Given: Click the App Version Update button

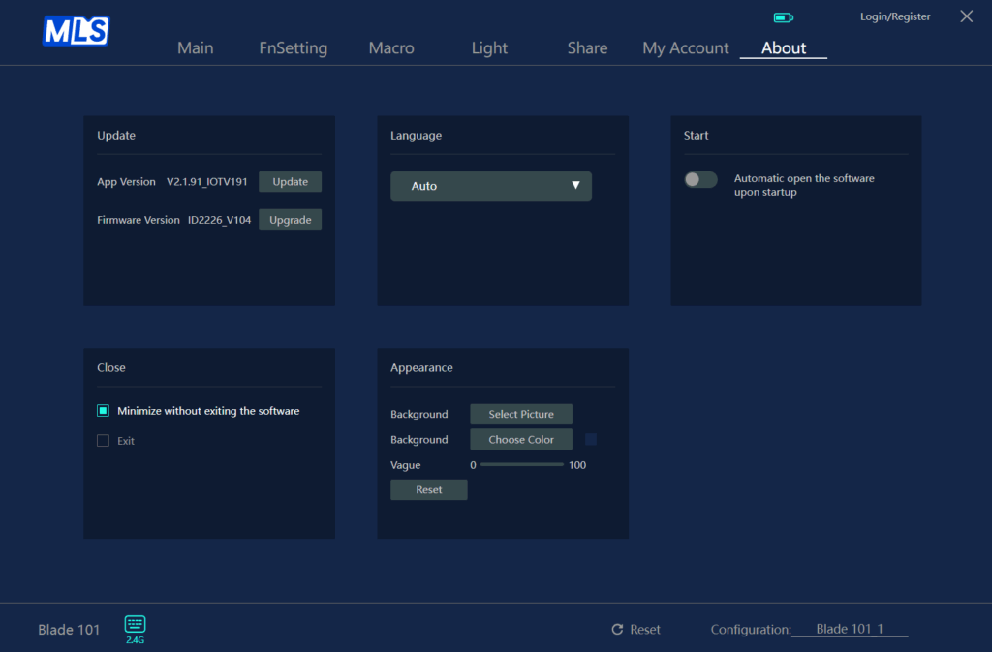Looking at the screenshot, I should pos(291,181).
